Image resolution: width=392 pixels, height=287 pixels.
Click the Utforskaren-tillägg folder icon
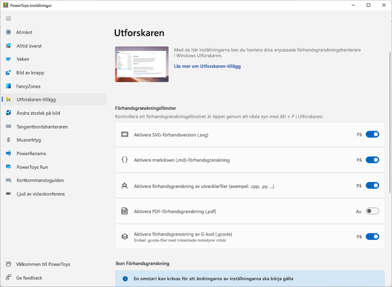tap(8, 100)
